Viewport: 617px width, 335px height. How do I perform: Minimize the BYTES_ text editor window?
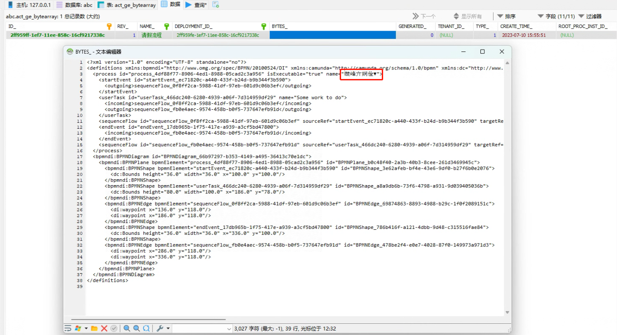click(463, 51)
